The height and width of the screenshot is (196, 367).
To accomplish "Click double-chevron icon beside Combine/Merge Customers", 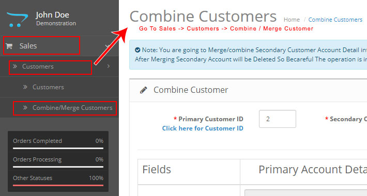I will point(25,107).
